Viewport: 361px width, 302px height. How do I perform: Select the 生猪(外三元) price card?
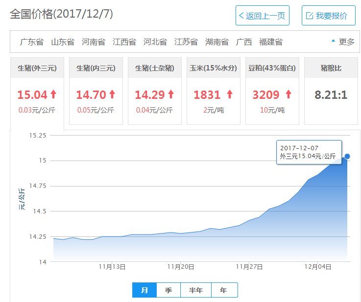(37, 91)
